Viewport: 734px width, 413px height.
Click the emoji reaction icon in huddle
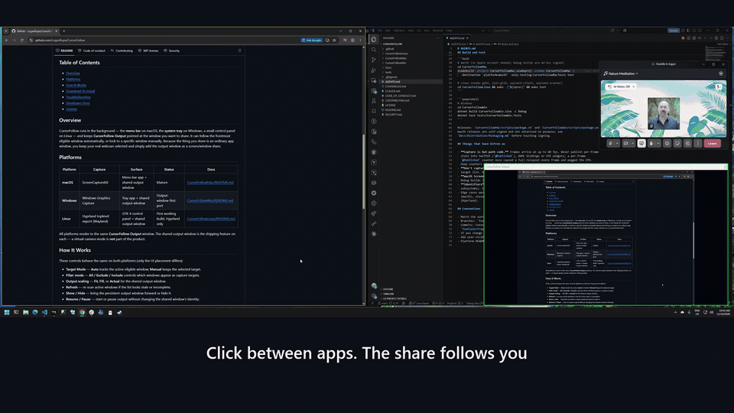[x=667, y=143]
